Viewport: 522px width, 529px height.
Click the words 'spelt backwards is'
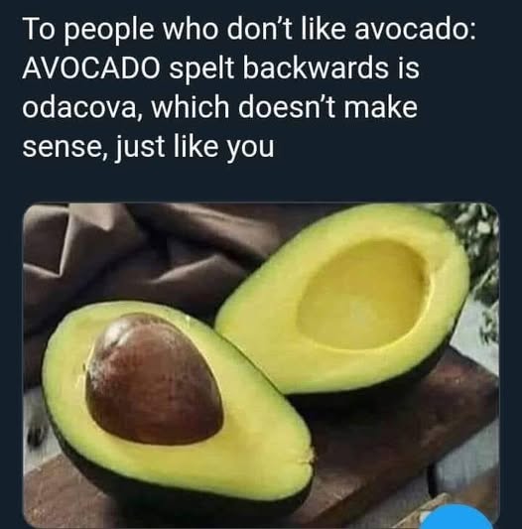pyautogui.click(x=294, y=68)
